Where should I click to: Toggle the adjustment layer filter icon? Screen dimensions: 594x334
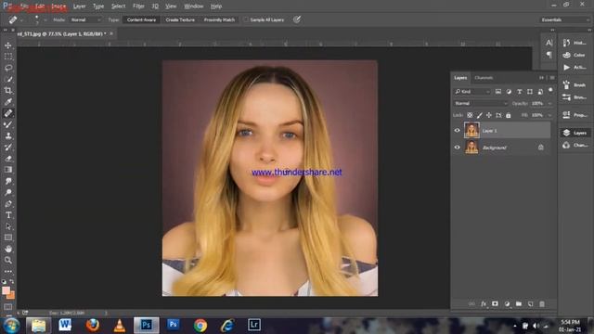(x=509, y=92)
